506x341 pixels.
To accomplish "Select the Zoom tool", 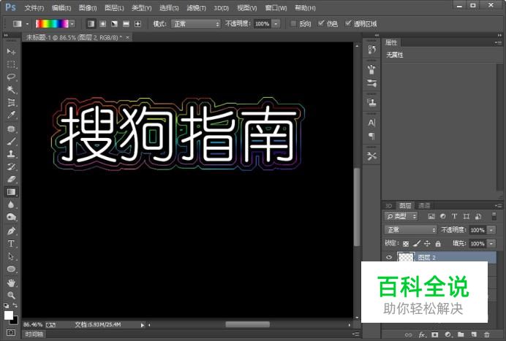I will point(11,295).
